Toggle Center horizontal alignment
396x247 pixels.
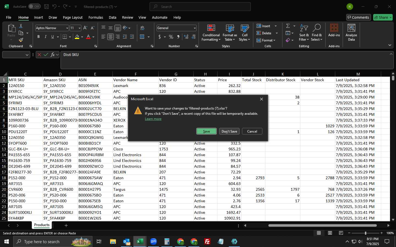[111, 37]
